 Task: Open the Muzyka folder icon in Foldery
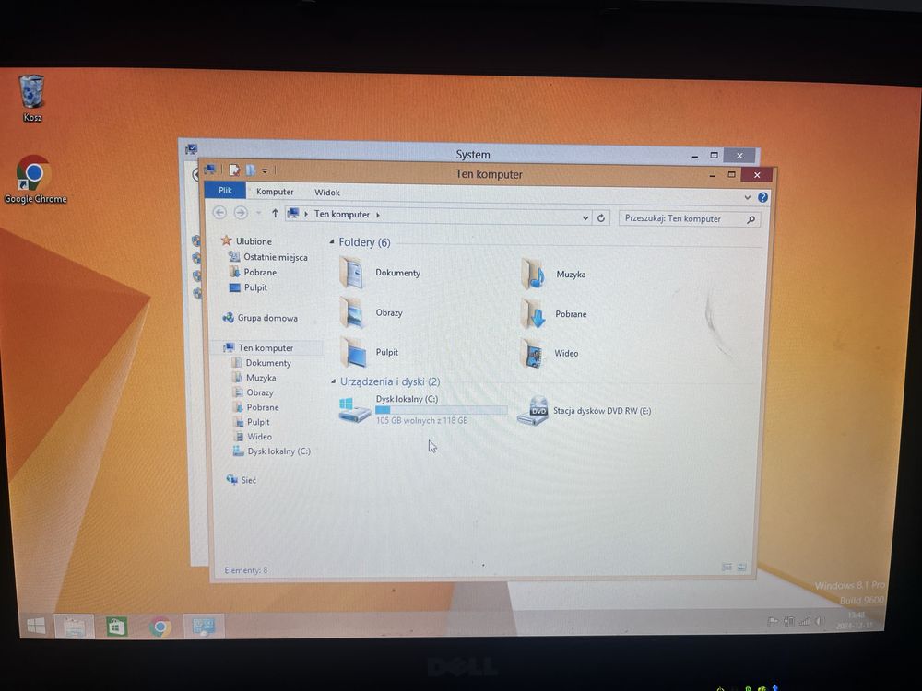pyautogui.click(x=533, y=274)
